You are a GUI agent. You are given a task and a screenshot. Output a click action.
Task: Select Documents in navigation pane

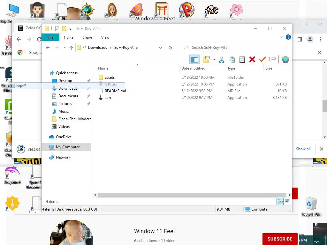[x=68, y=96]
